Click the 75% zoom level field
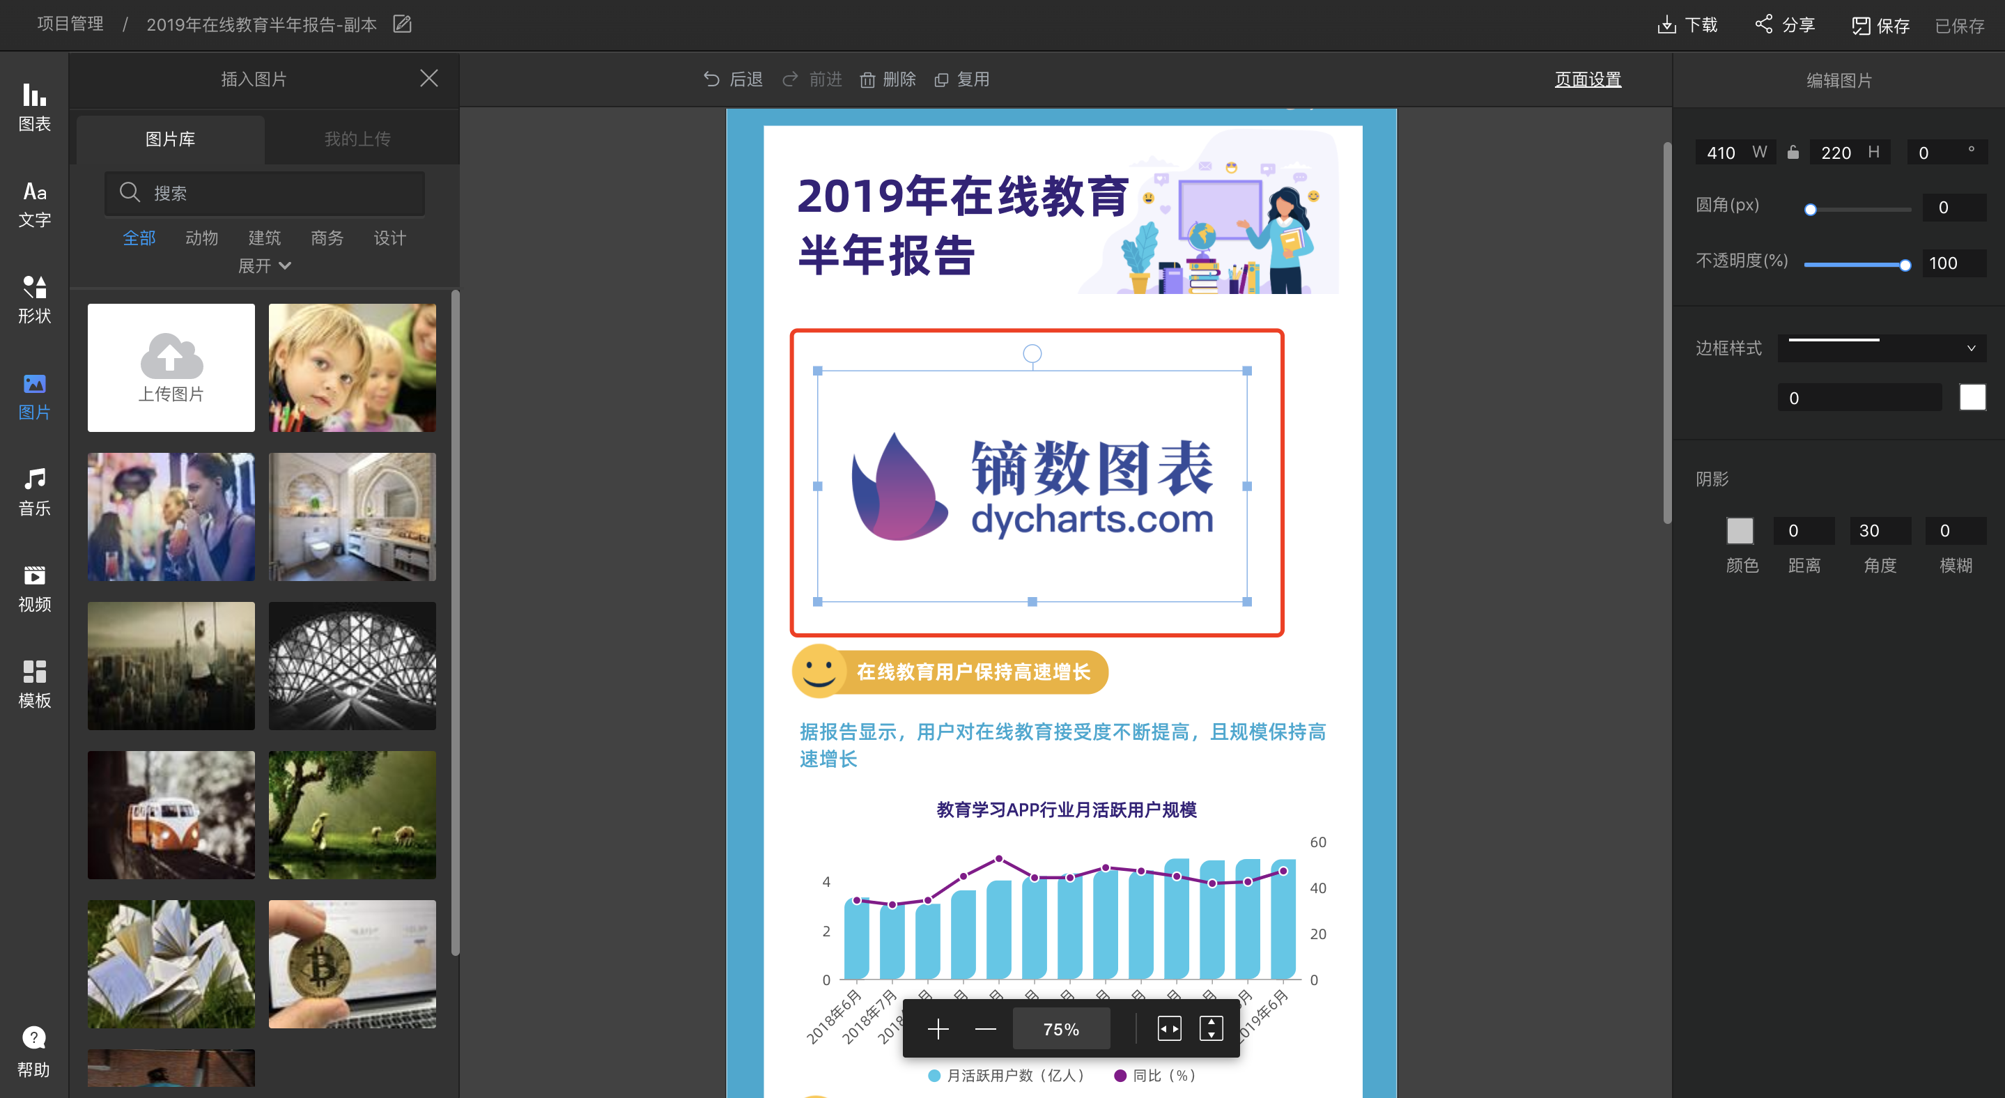Viewport: 2005px width, 1098px height. click(x=1061, y=1029)
